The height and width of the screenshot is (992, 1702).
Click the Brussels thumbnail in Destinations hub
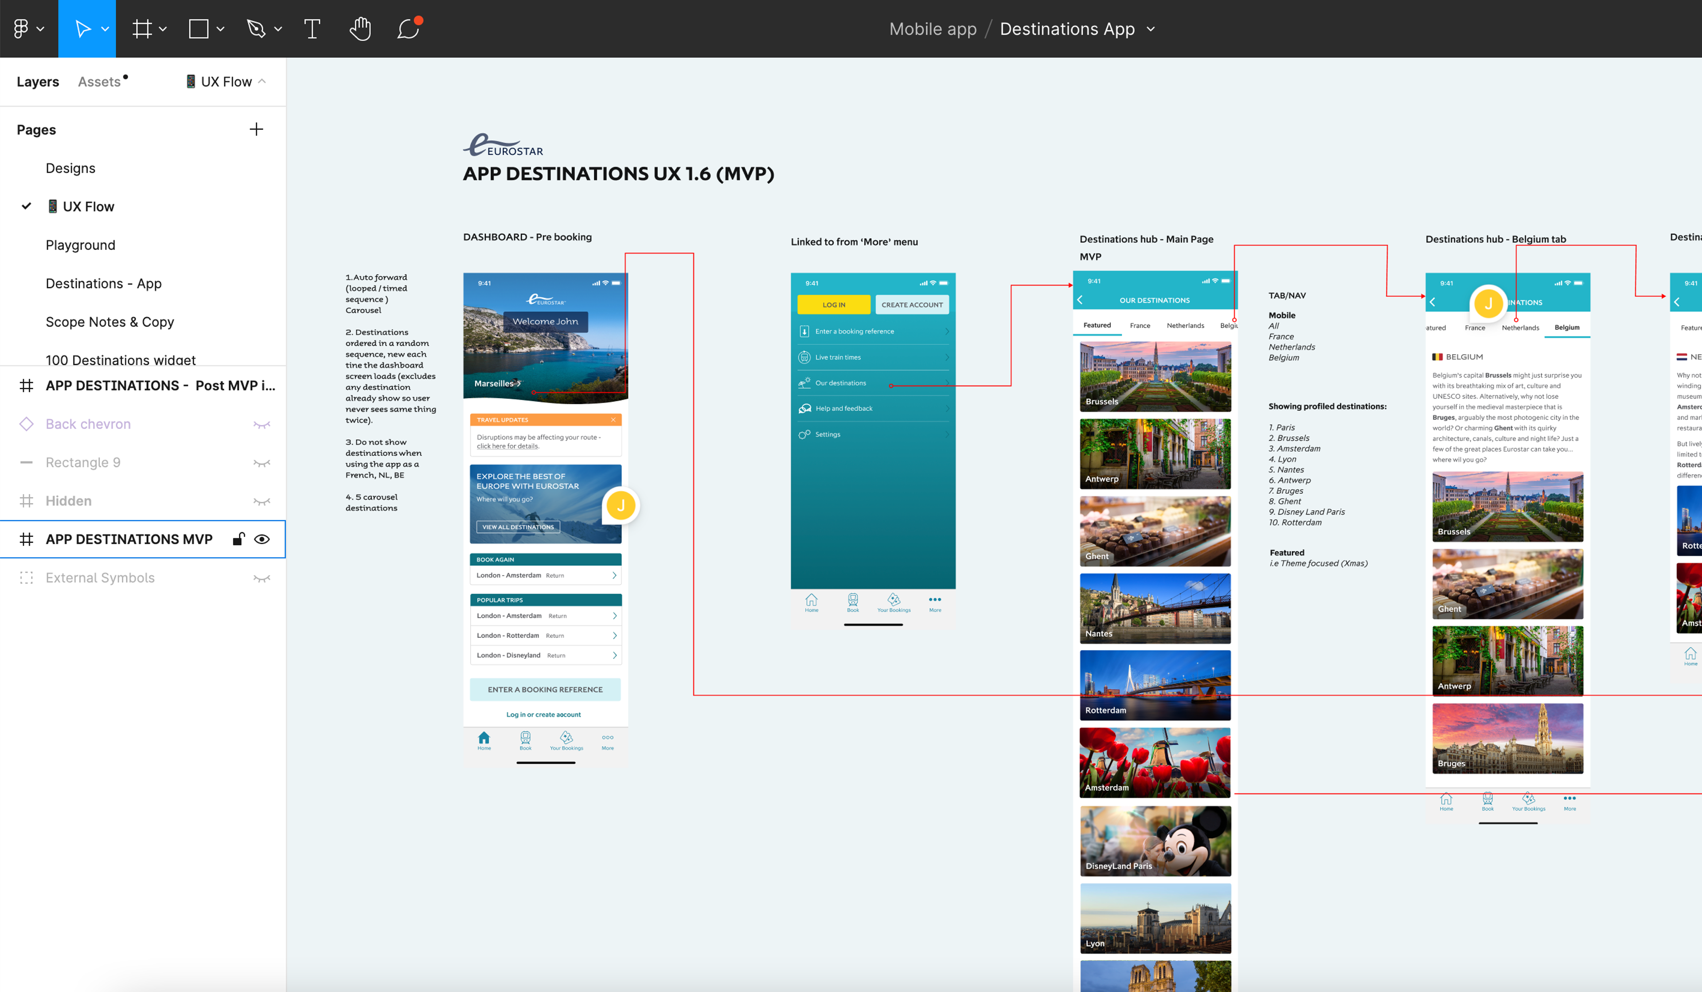click(1155, 376)
